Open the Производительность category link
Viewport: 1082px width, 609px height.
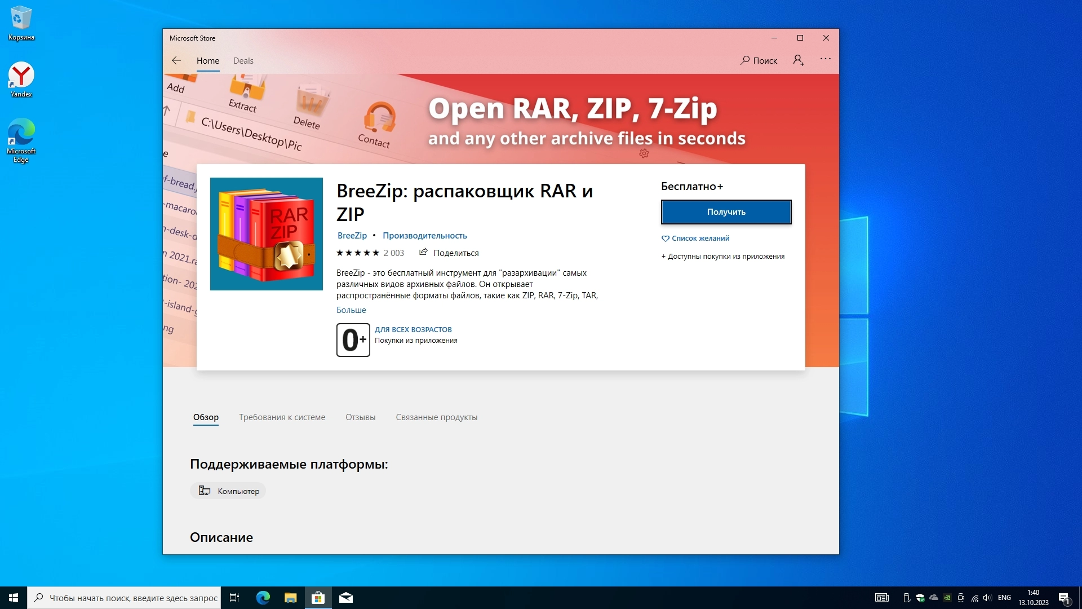(x=424, y=236)
